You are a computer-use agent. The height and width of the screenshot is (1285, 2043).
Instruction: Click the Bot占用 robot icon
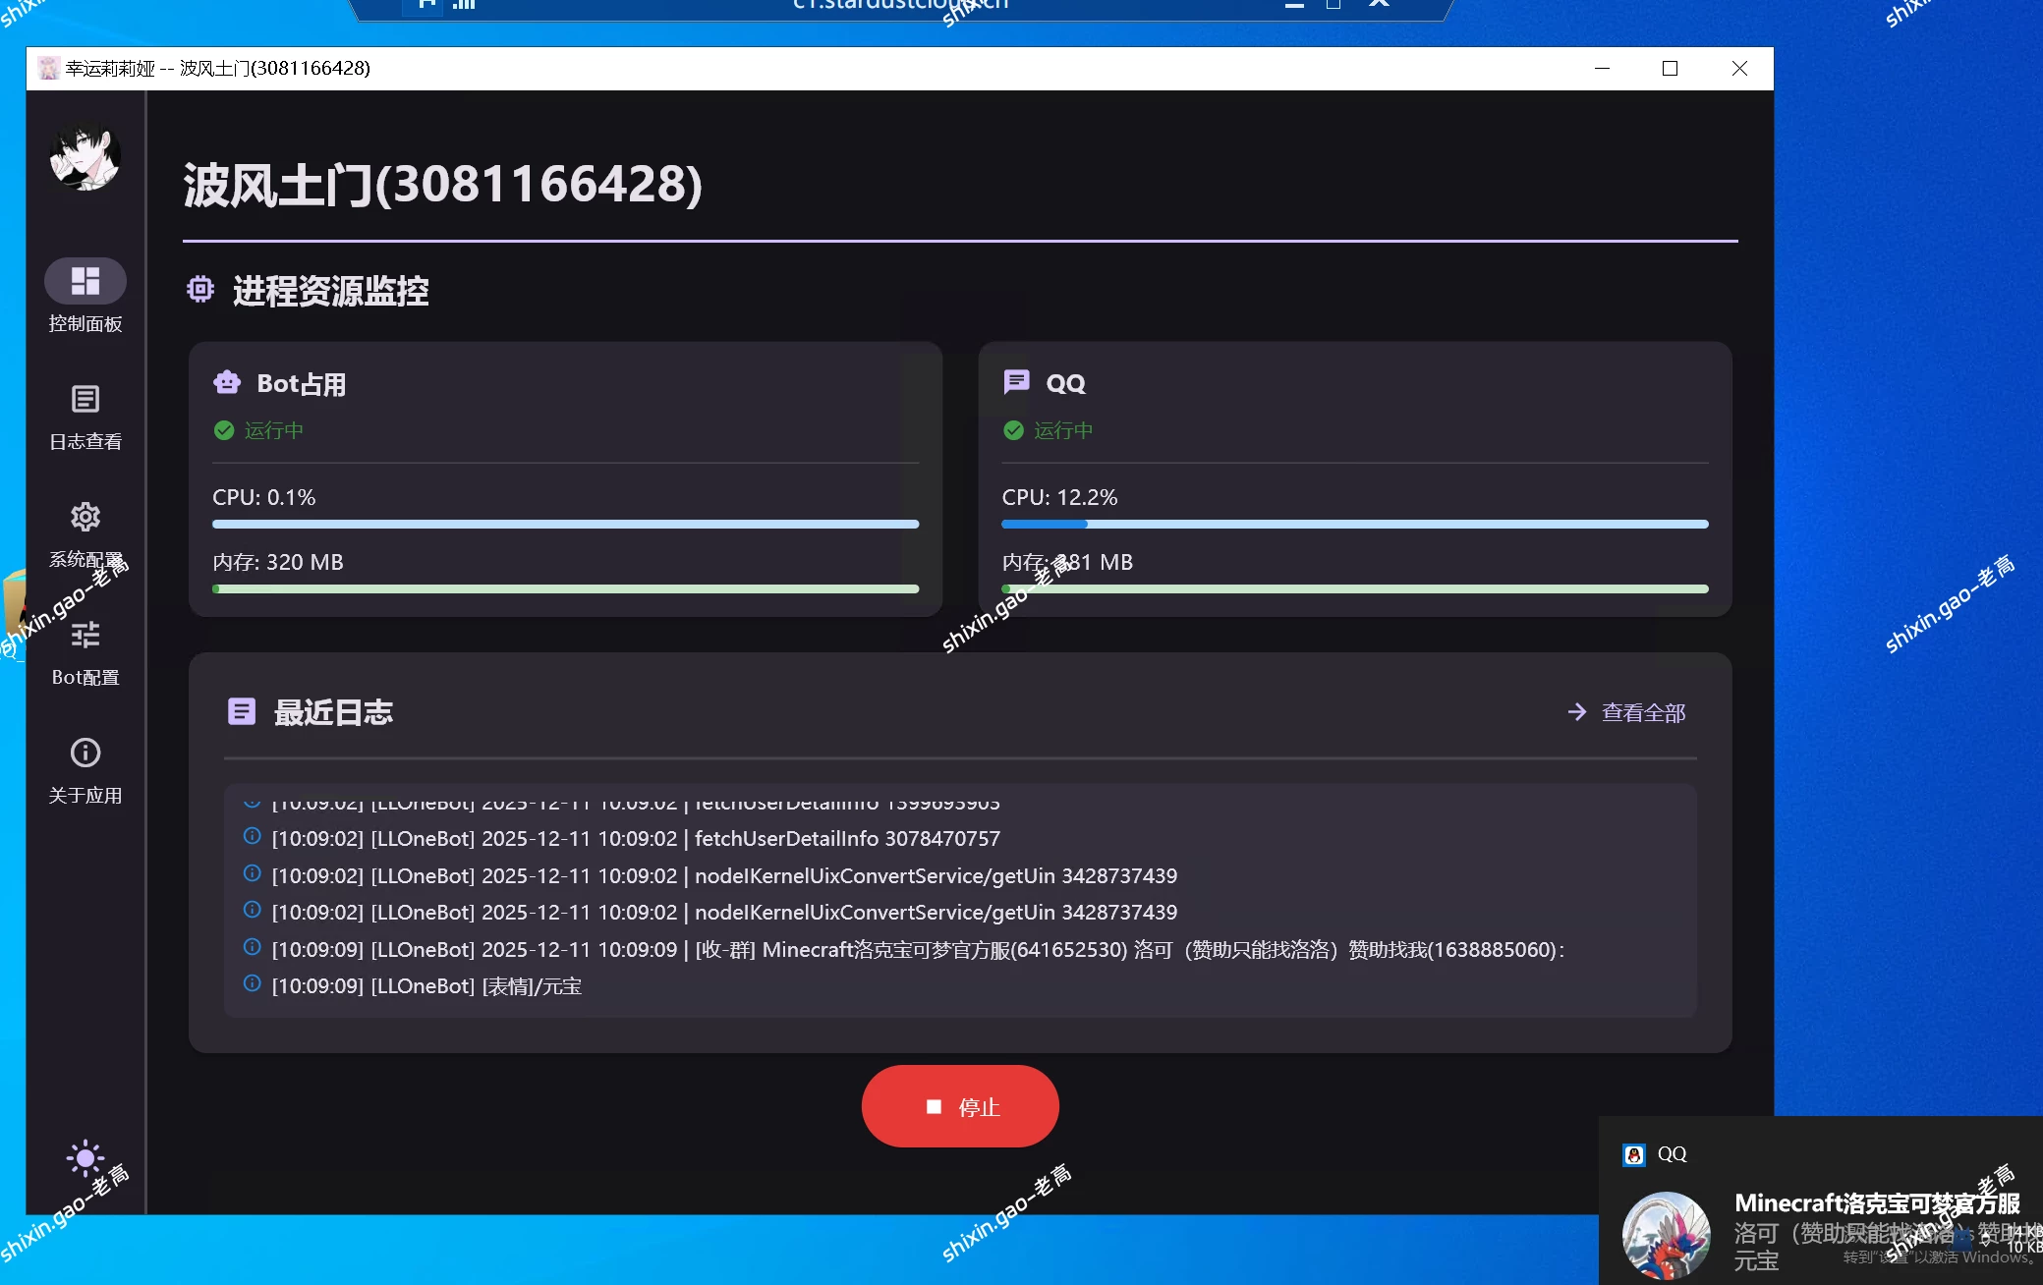pyautogui.click(x=227, y=383)
